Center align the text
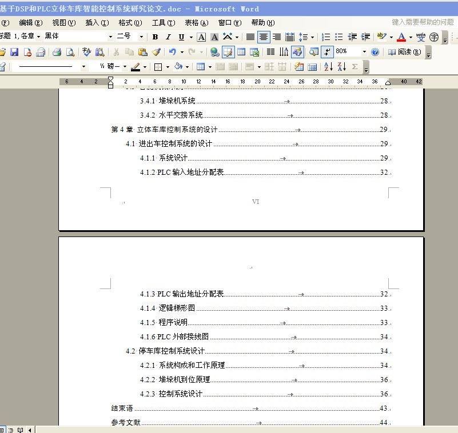The width and height of the screenshot is (458, 433). pos(264,37)
